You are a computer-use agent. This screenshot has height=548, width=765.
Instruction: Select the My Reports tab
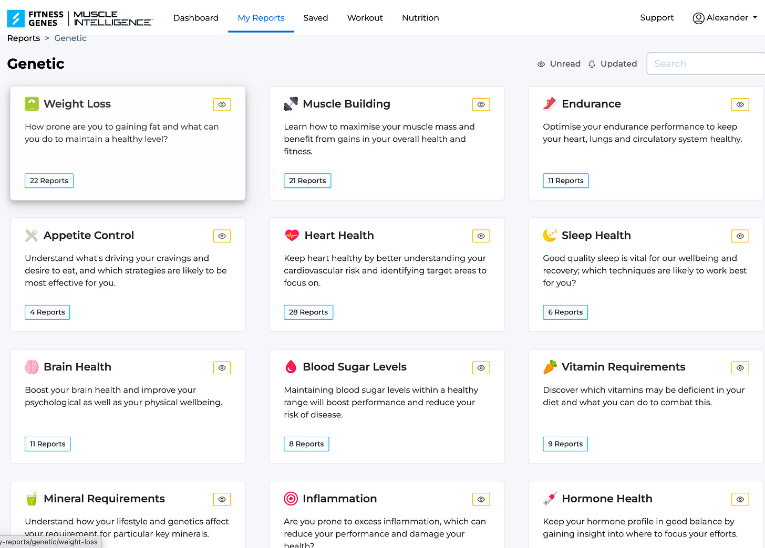pos(261,18)
